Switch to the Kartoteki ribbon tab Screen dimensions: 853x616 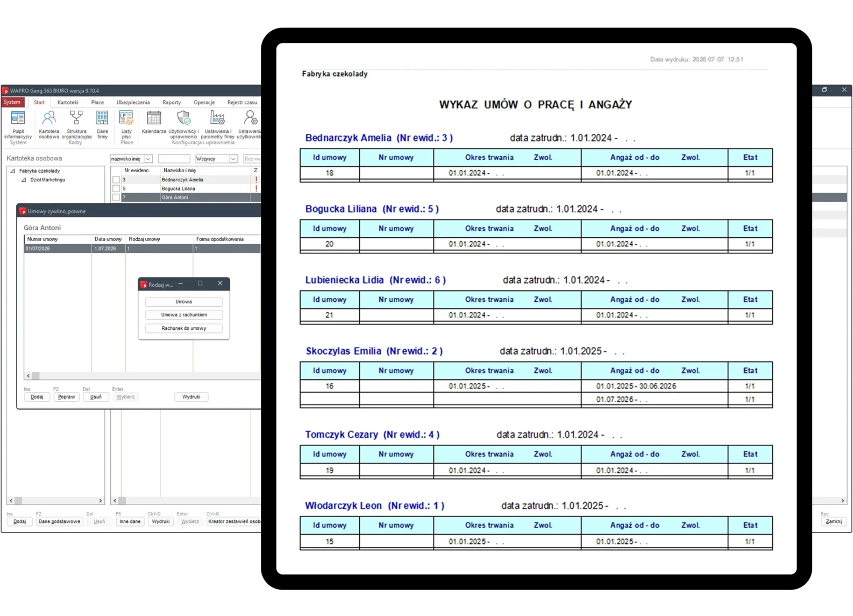click(68, 102)
